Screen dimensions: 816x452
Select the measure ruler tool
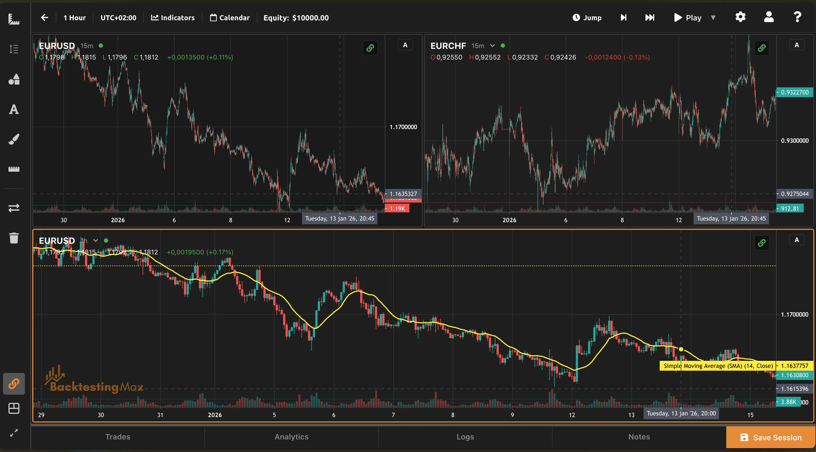14,169
